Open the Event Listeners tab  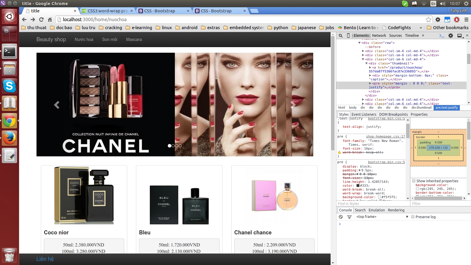click(364, 115)
